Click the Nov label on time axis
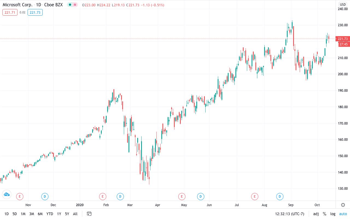 click(28, 205)
